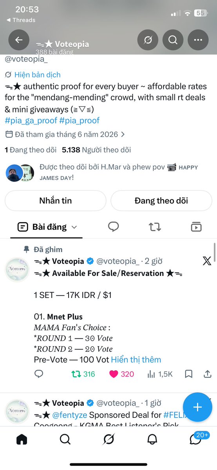Viewport: 217px width, 470px height.
Task: Bookmark the pinned Voteopia post
Action: 188,374
